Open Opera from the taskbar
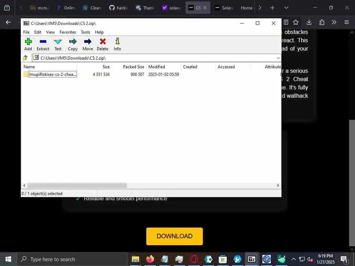This screenshot has width=355, height=266. (193, 259)
